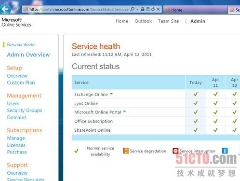Image resolution: width=240 pixels, height=181 pixels.
Task: Click Lync Online status check for Today
Action: coord(196,103)
